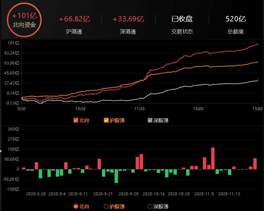The height and width of the screenshot is (211, 264).
Task: Uncheck the 北向 line checkbox
Action: [76, 120]
